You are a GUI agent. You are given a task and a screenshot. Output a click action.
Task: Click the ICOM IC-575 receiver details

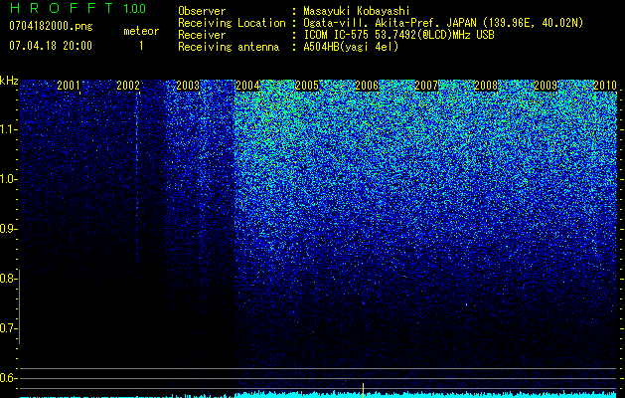pyautogui.click(x=398, y=35)
